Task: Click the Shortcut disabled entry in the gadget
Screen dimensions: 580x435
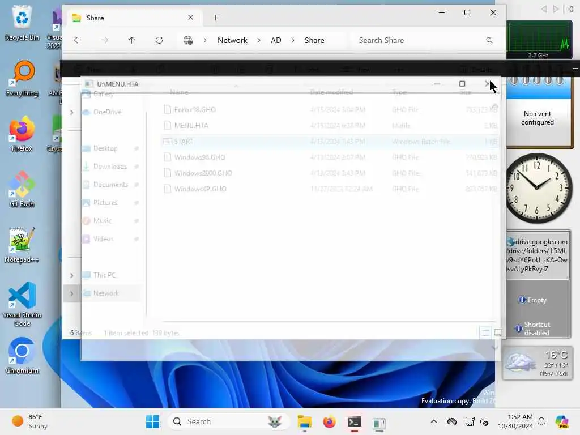Action: (532, 329)
